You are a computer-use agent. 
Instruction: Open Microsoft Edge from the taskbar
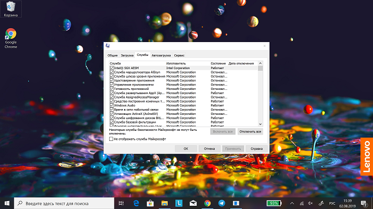(x=136, y=203)
